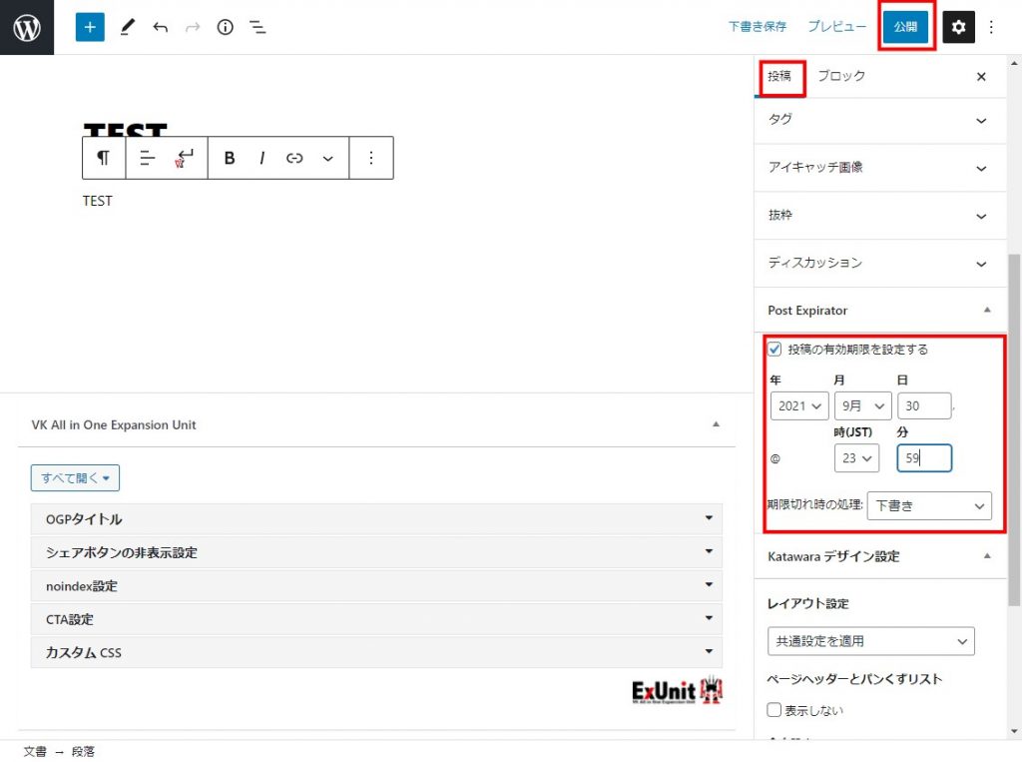Check the 表示しない checkbox

click(x=774, y=710)
